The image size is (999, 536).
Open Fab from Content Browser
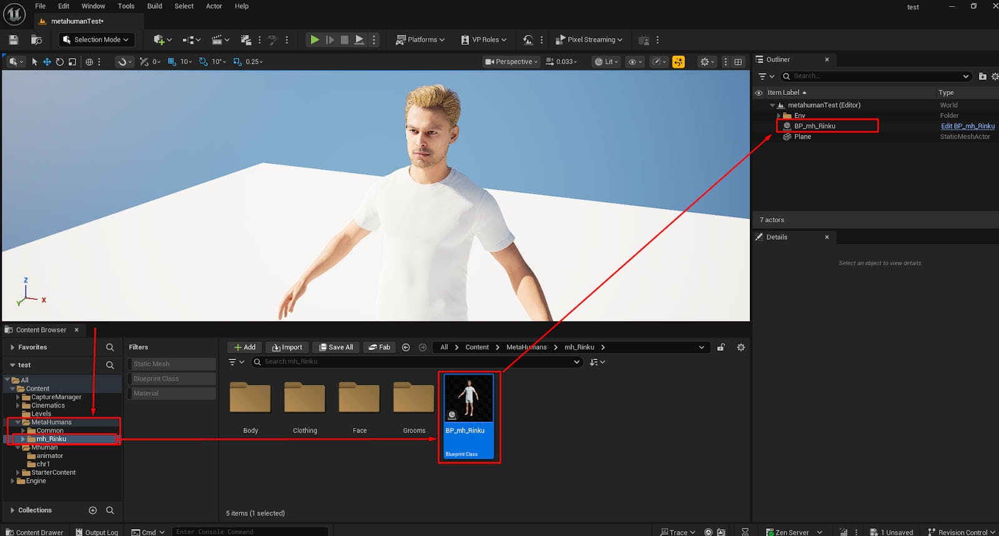tap(379, 348)
